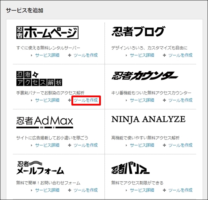
Task: Click arrow beside 忍者ブログ サービス詳細
Action: 126,55
